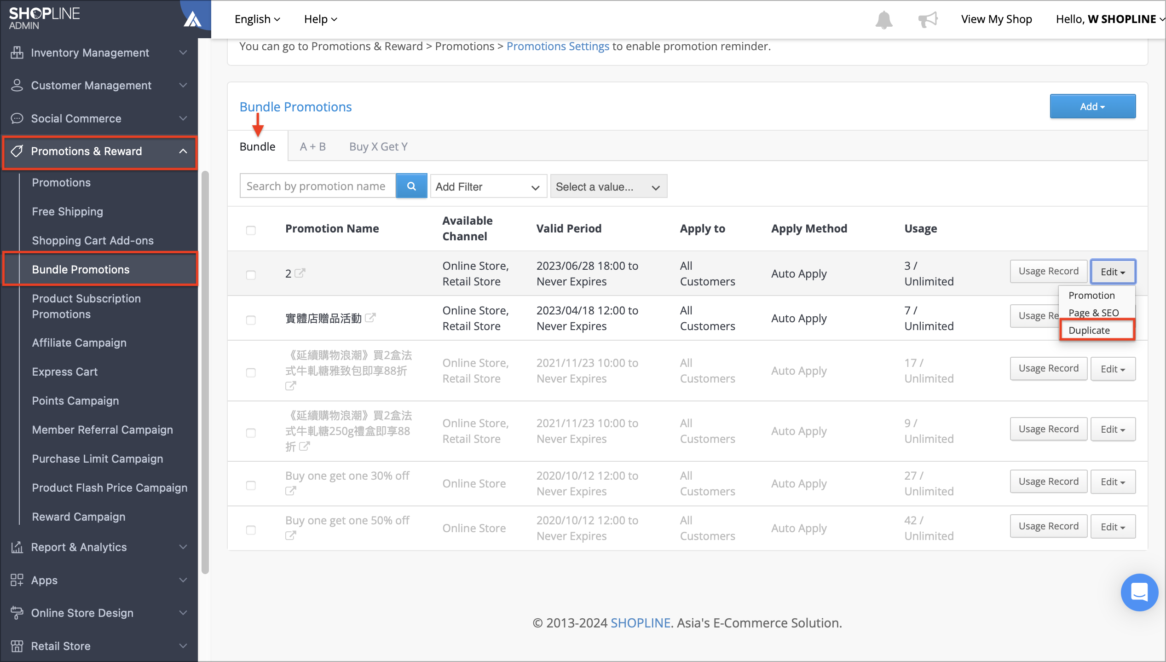Click the blue search magnifier button
1166x662 pixels.
[411, 186]
